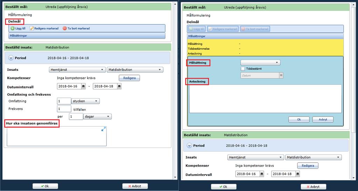Image resolution: width=358 pixels, height=191 pixels.
Task: Click Lägg till in left window toolbar
Action: 18,28
